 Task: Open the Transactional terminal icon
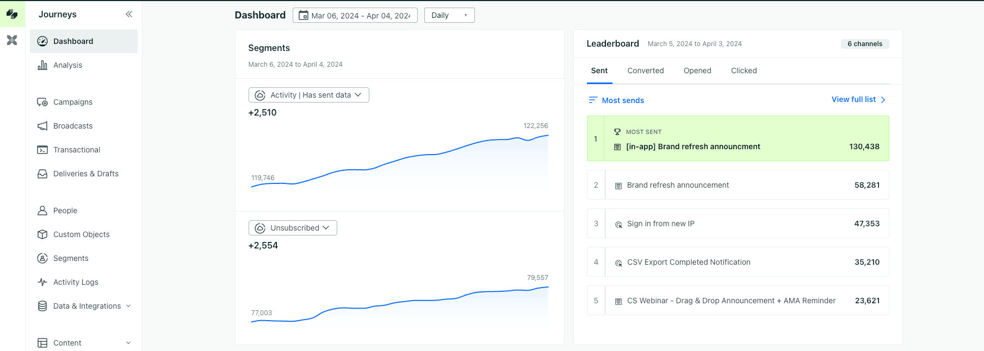click(x=42, y=150)
